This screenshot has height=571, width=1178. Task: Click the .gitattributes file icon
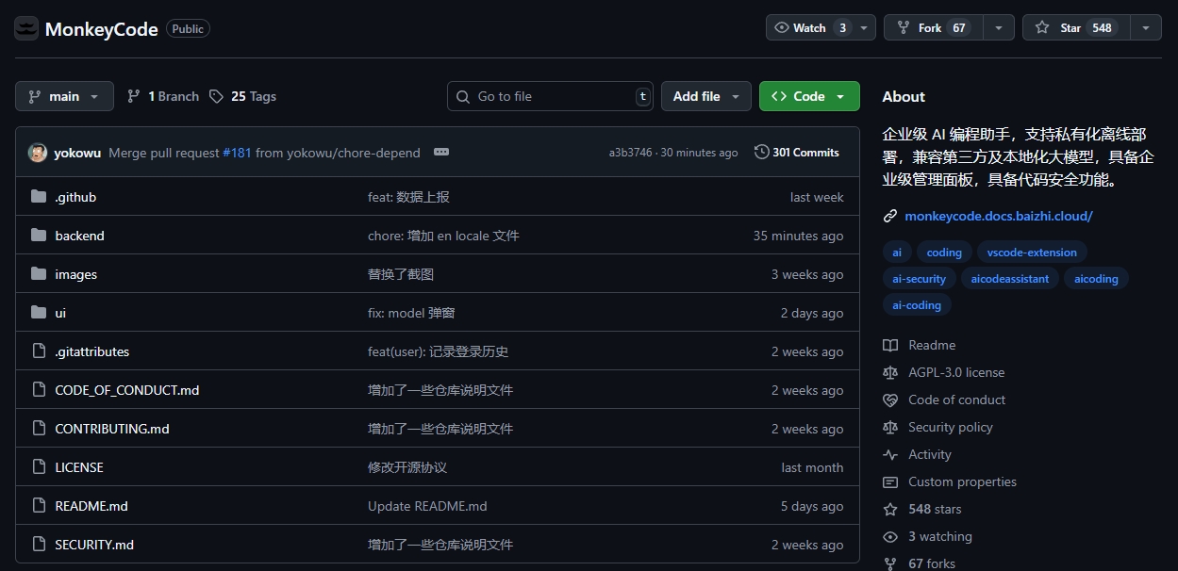click(x=39, y=351)
